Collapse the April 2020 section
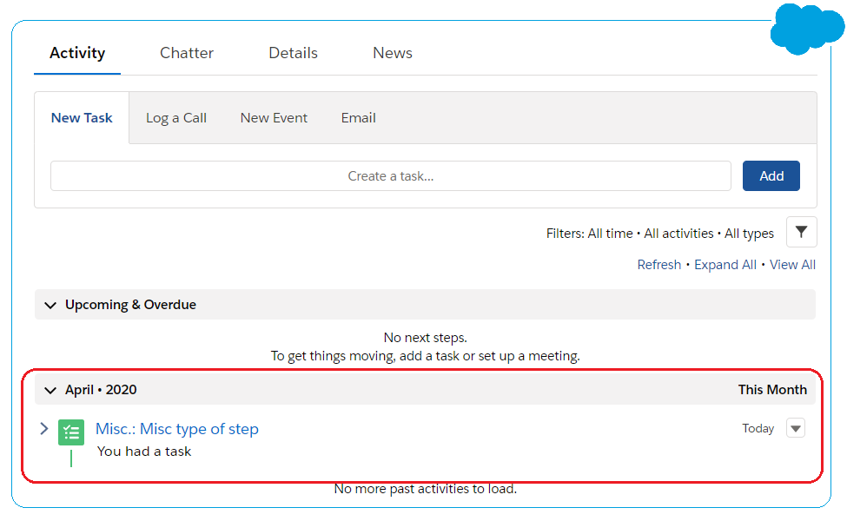The image size is (847, 521). 50,391
